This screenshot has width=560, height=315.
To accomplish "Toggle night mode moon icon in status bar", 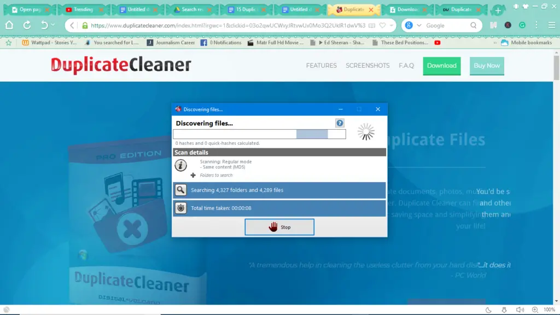I will click(x=488, y=310).
